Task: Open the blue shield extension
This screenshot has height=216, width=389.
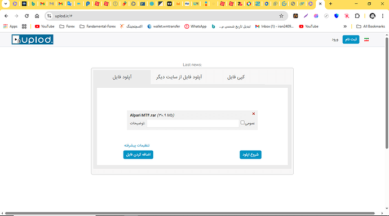Action: coord(337,16)
